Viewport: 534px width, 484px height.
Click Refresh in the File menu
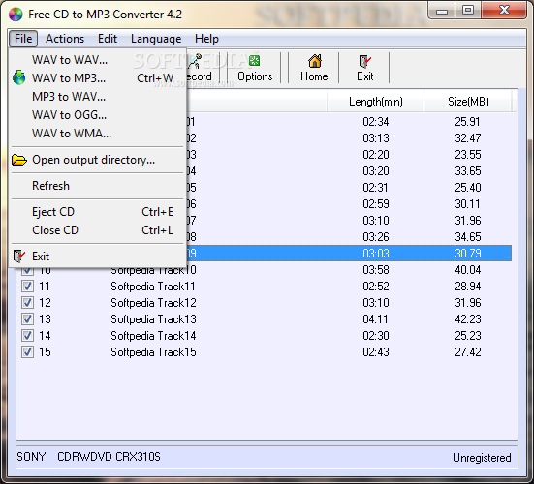(x=98, y=186)
